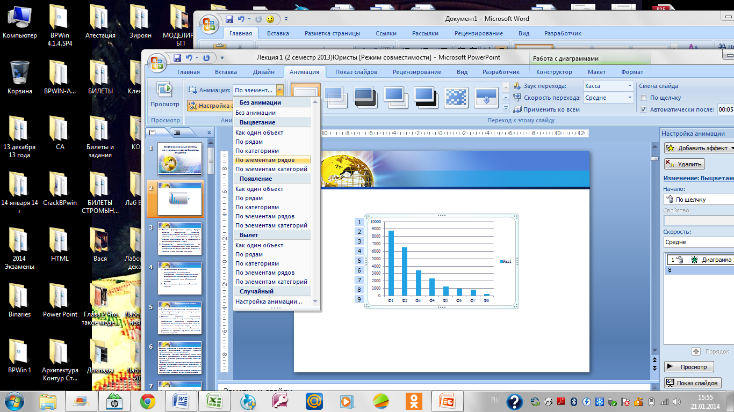The image size is (734, 412).
Task: Click the Save icon in PowerPoint toolbar
Action: pyautogui.click(x=177, y=57)
